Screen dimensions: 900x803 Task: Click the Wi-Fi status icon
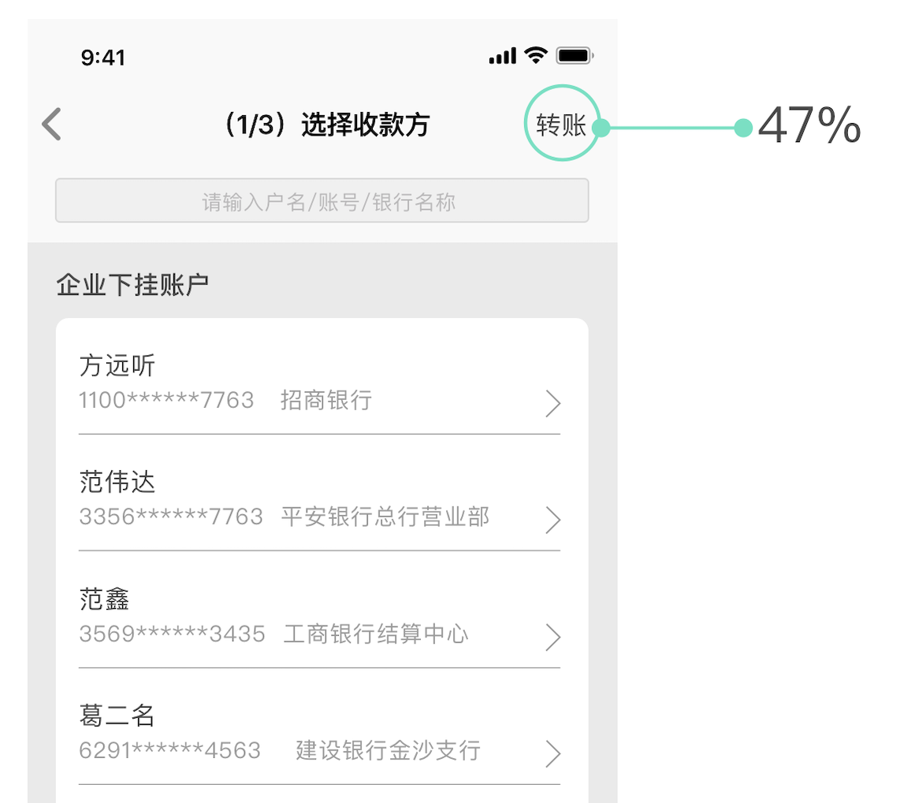pos(537,55)
